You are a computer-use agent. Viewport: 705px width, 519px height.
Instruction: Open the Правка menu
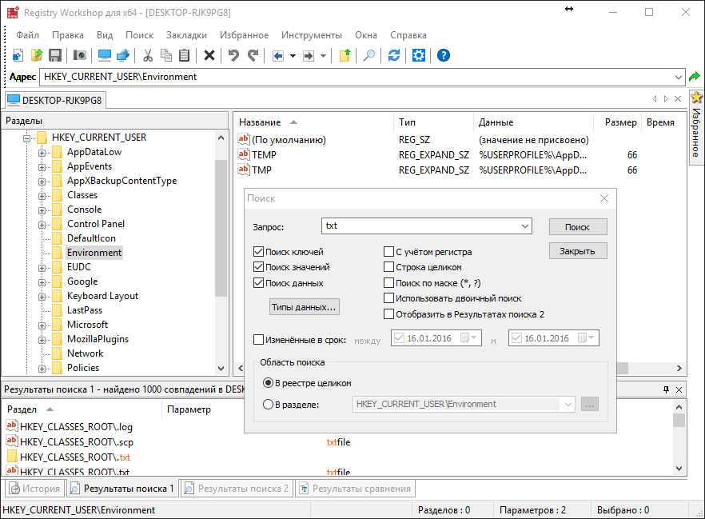[x=67, y=35]
